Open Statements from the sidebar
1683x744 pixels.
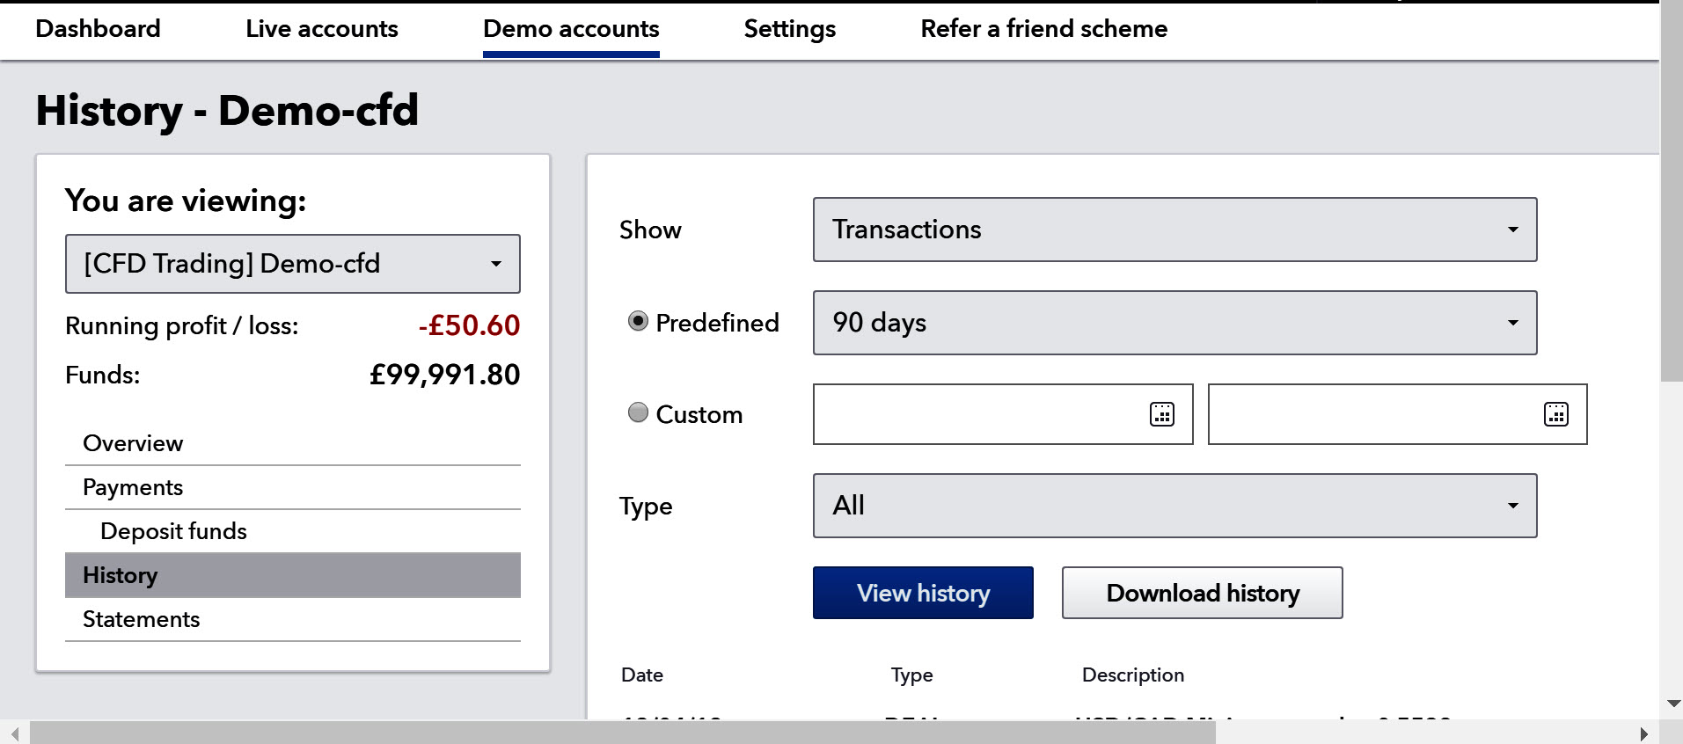point(141,619)
